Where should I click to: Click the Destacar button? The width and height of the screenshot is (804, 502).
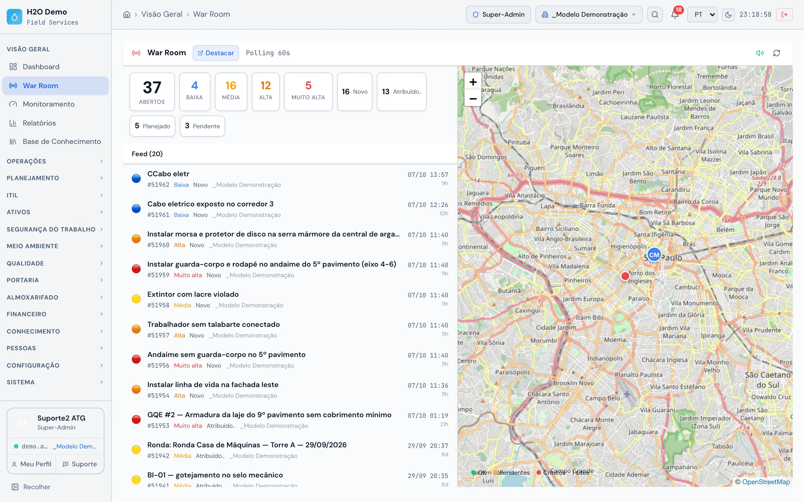coord(216,53)
